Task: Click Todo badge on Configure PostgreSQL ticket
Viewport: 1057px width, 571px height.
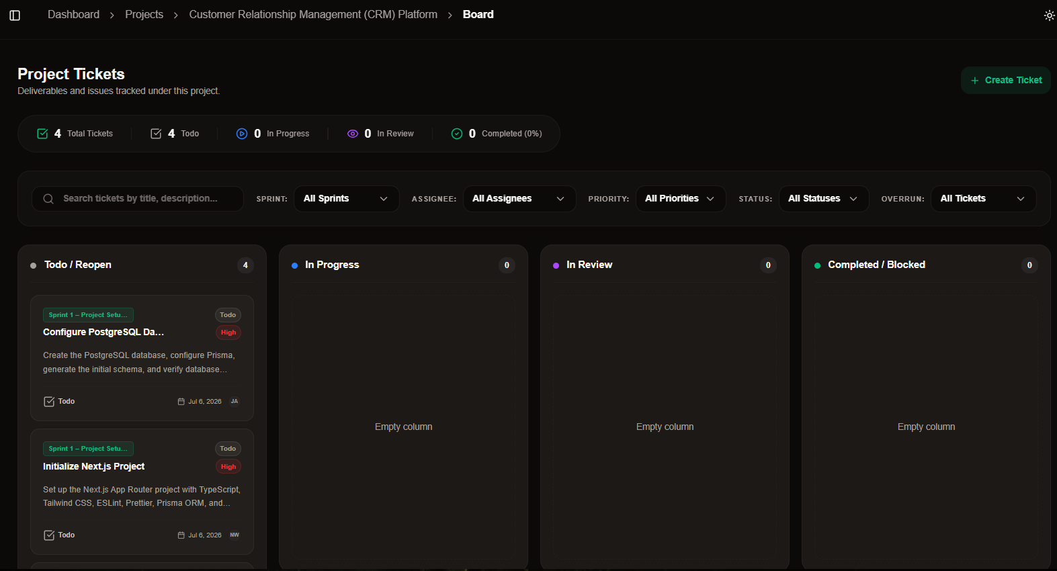Action: coord(228,315)
